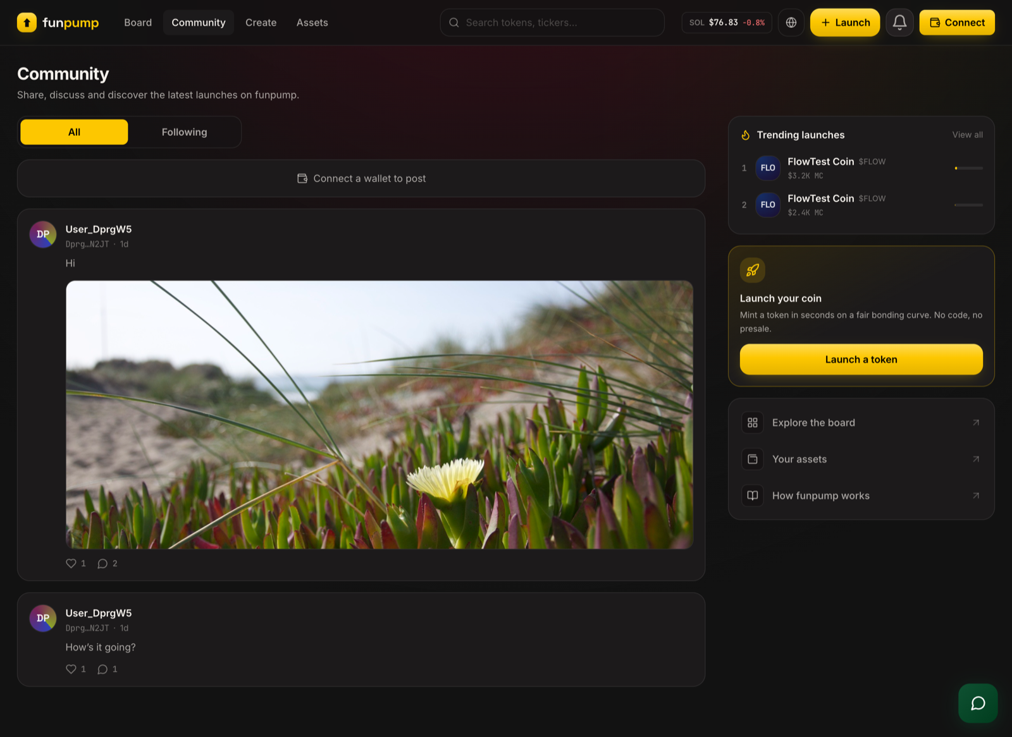
Task: Open Explore the board link arrow
Action: point(976,423)
